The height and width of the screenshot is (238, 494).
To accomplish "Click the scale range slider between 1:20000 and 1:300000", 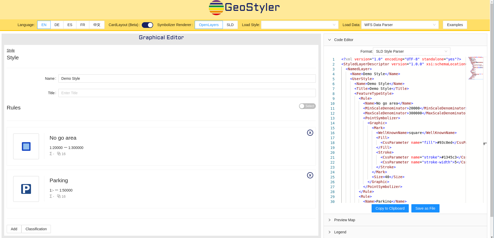I will coord(65,147).
